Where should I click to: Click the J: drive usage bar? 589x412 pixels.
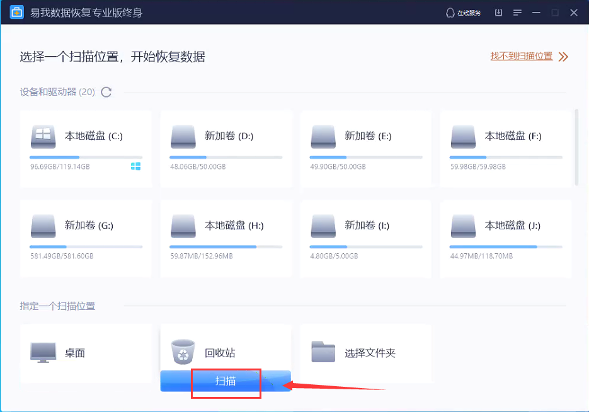pos(506,247)
